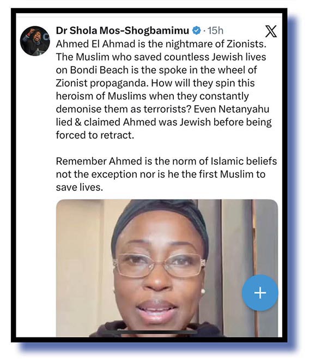Screen dimensions: 309x361
Task: Tap the blue plus compose button
Action: click(x=260, y=293)
